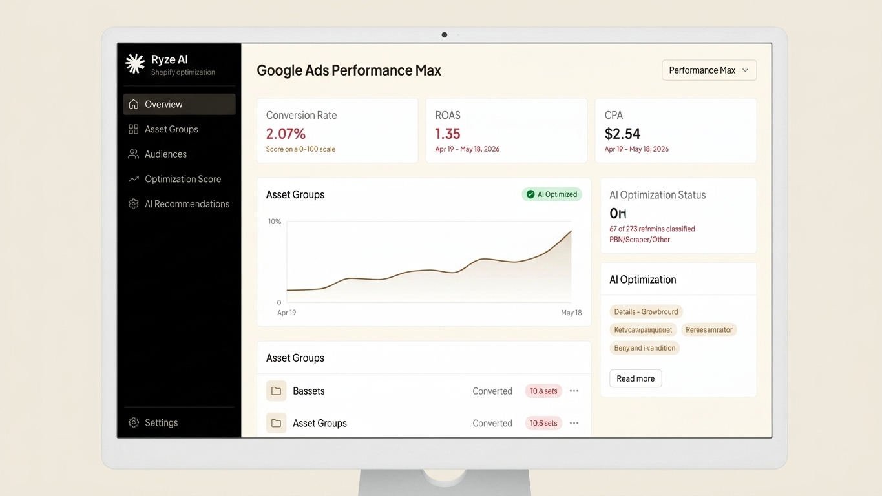Navigate to Optimization Score
The height and width of the screenshot is (496, 882).
click(x=179, y=179)
